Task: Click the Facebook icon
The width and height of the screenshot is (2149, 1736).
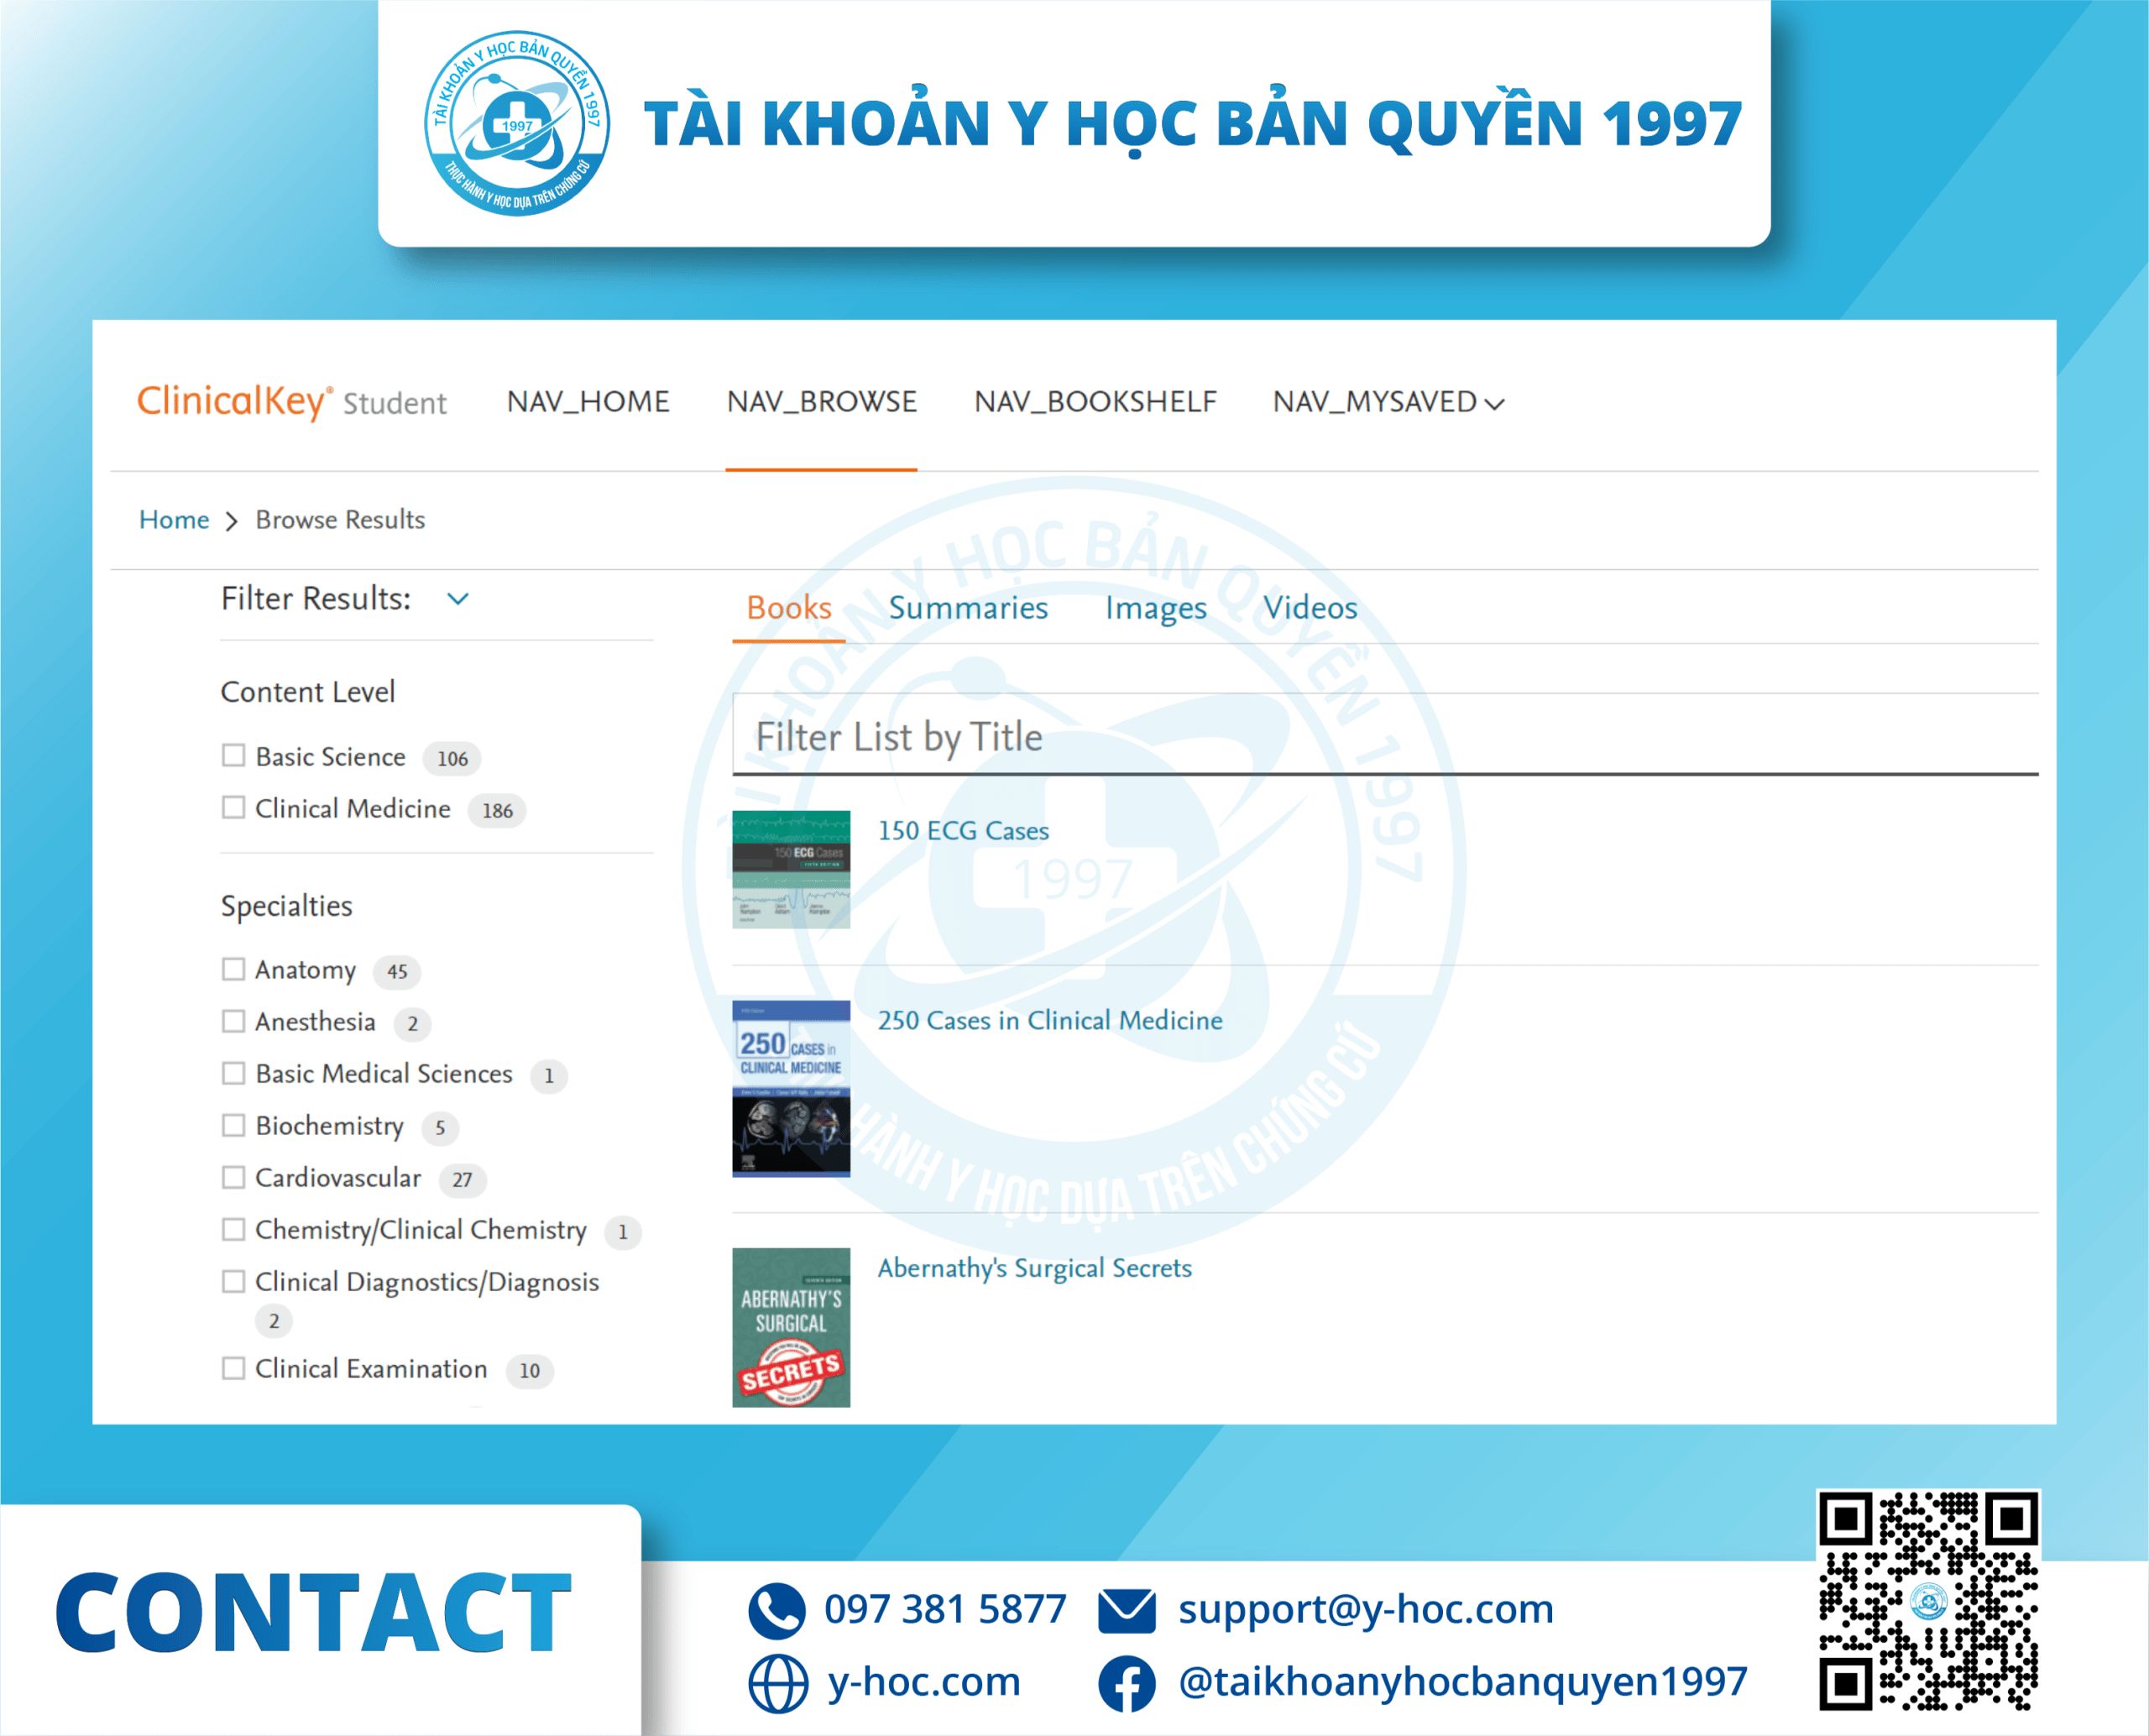Action: [x=1126, y=1683]
